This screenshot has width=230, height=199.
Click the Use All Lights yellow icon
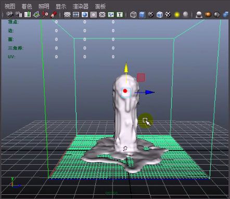(x=177, y=15)
